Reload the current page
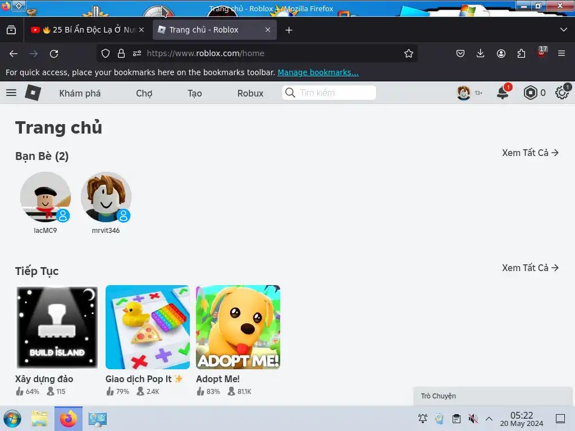The width and height of the screenshot is (575, 431). click(54, 53)
